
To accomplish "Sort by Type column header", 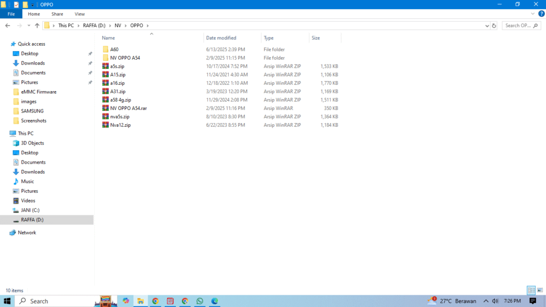I will click(269, 38).
